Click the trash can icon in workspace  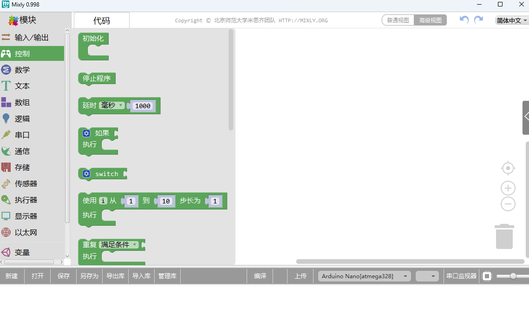(504, 236)
